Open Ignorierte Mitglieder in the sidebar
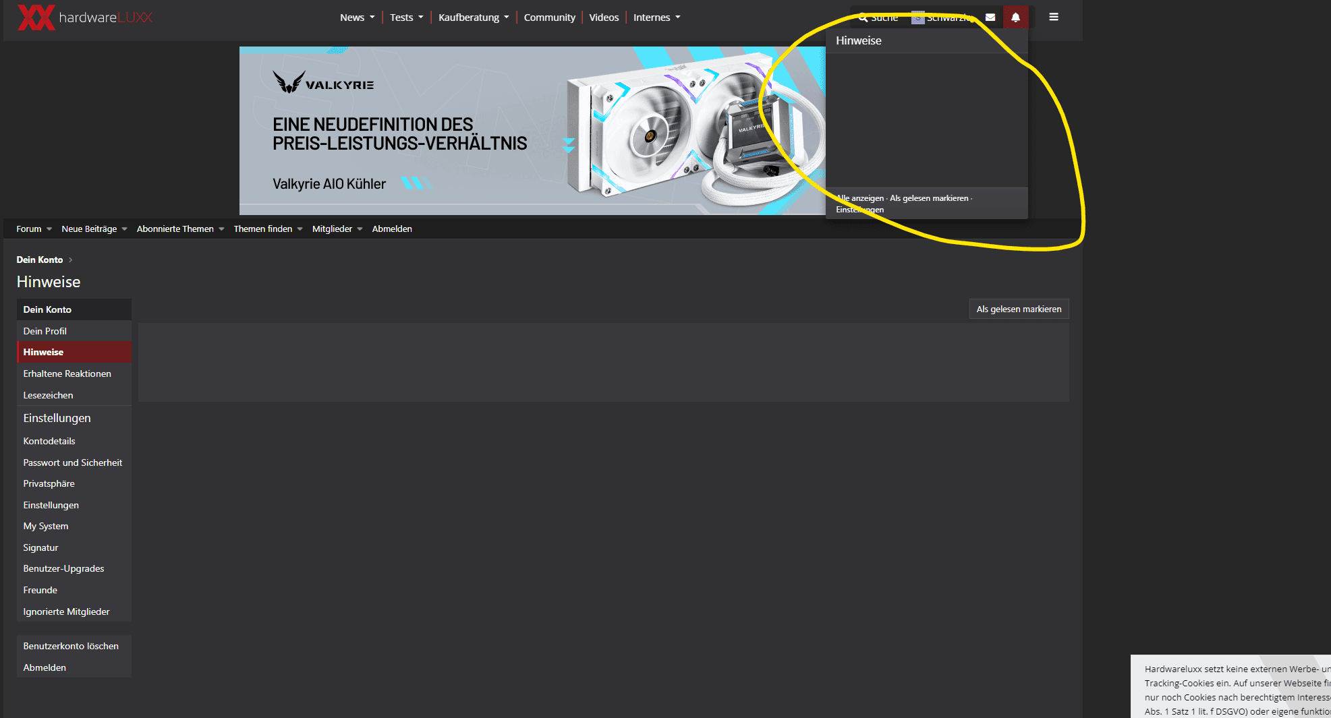Screen dimensions: 1331x718 (x=74, y=611)
